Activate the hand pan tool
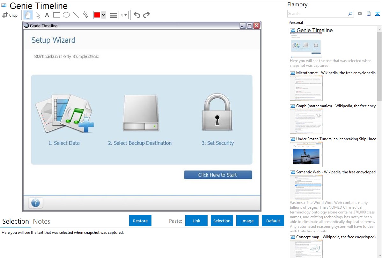 (28, 15)
